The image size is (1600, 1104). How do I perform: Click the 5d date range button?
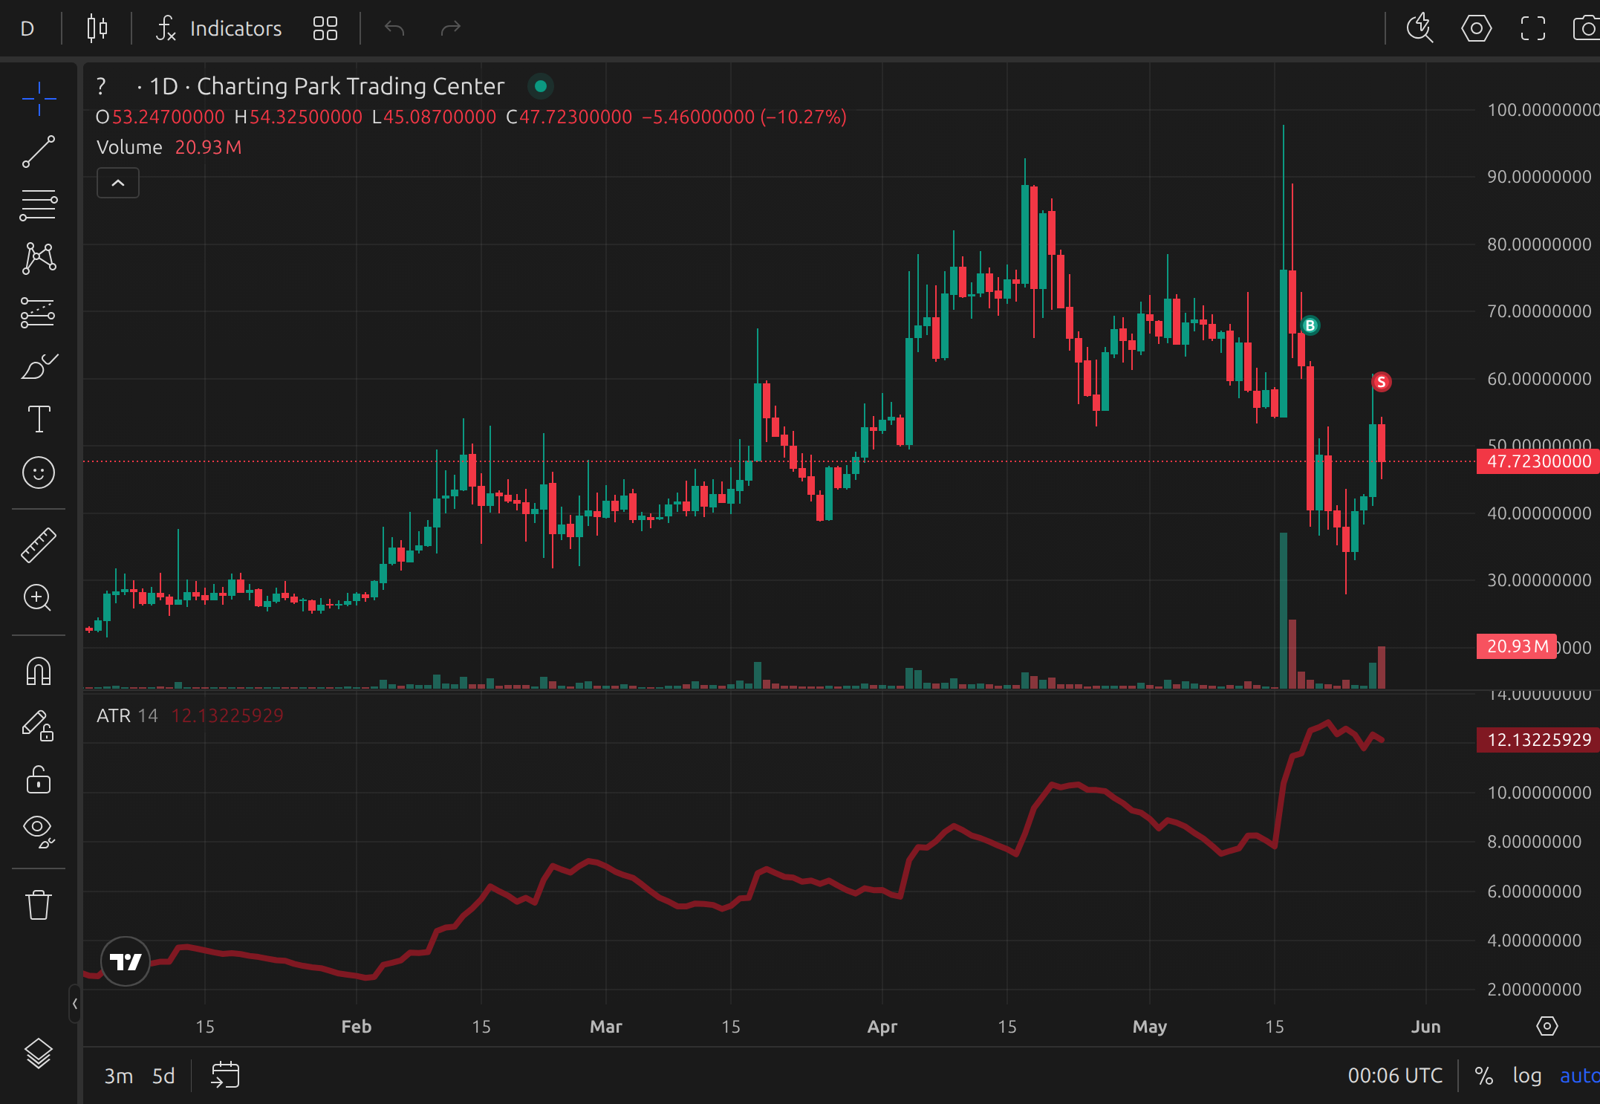[163, 1076]
